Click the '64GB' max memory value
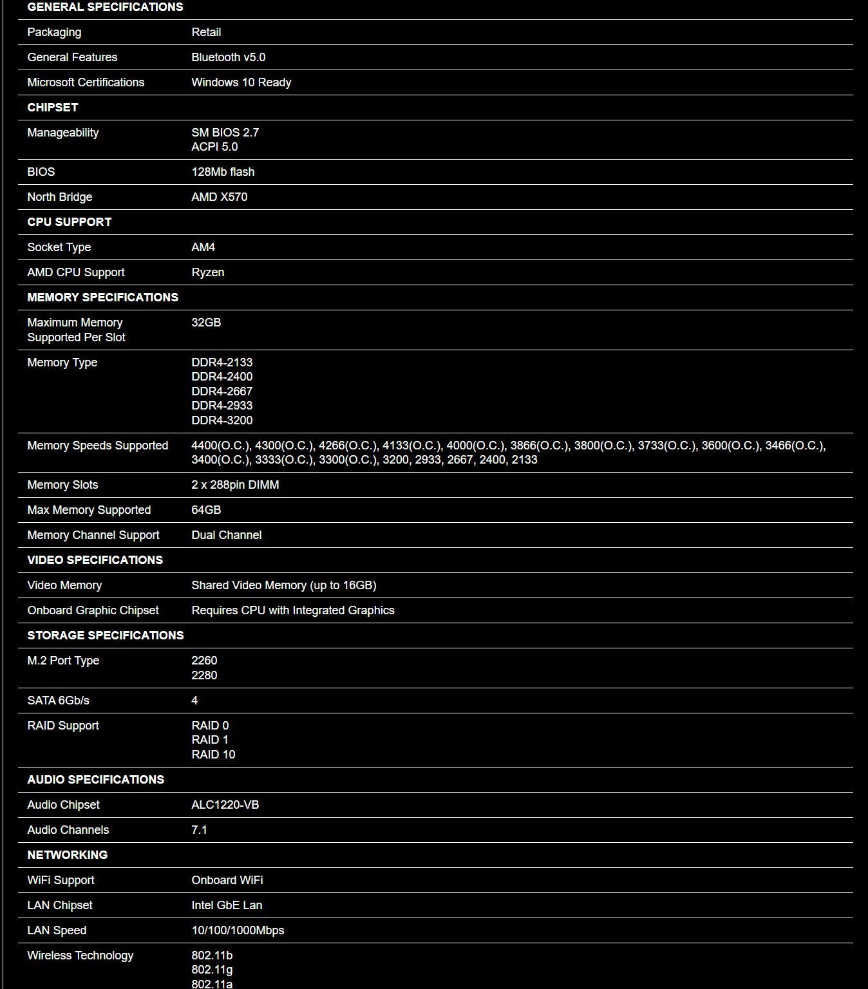This screenshot has height=989, width=868. [x=206, y=510]
